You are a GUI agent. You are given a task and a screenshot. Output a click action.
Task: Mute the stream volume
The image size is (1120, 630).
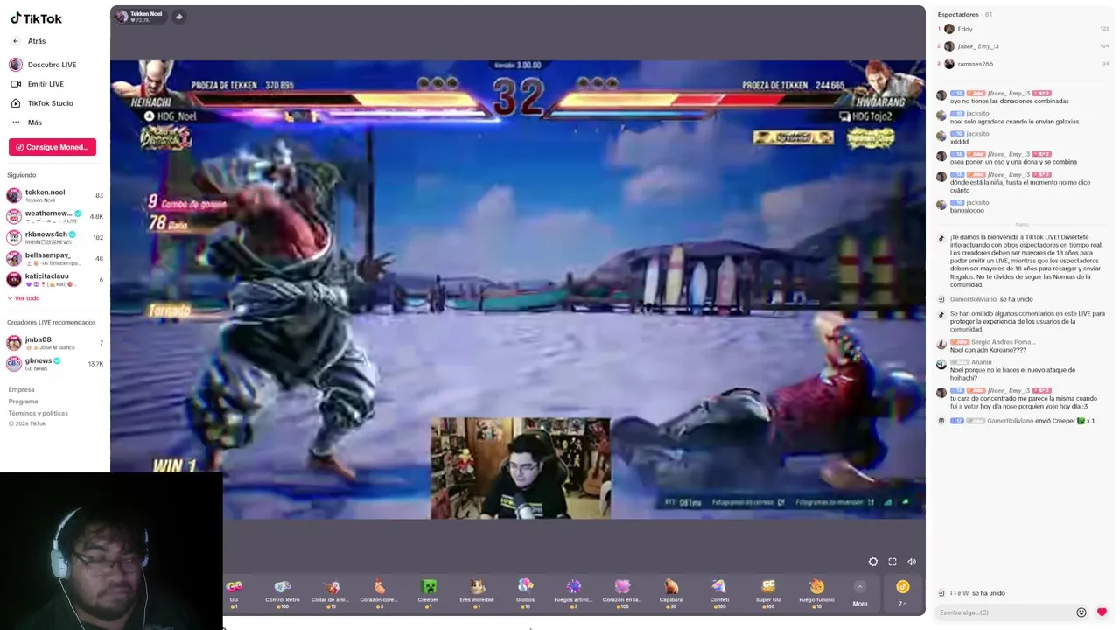coord(912,562)
